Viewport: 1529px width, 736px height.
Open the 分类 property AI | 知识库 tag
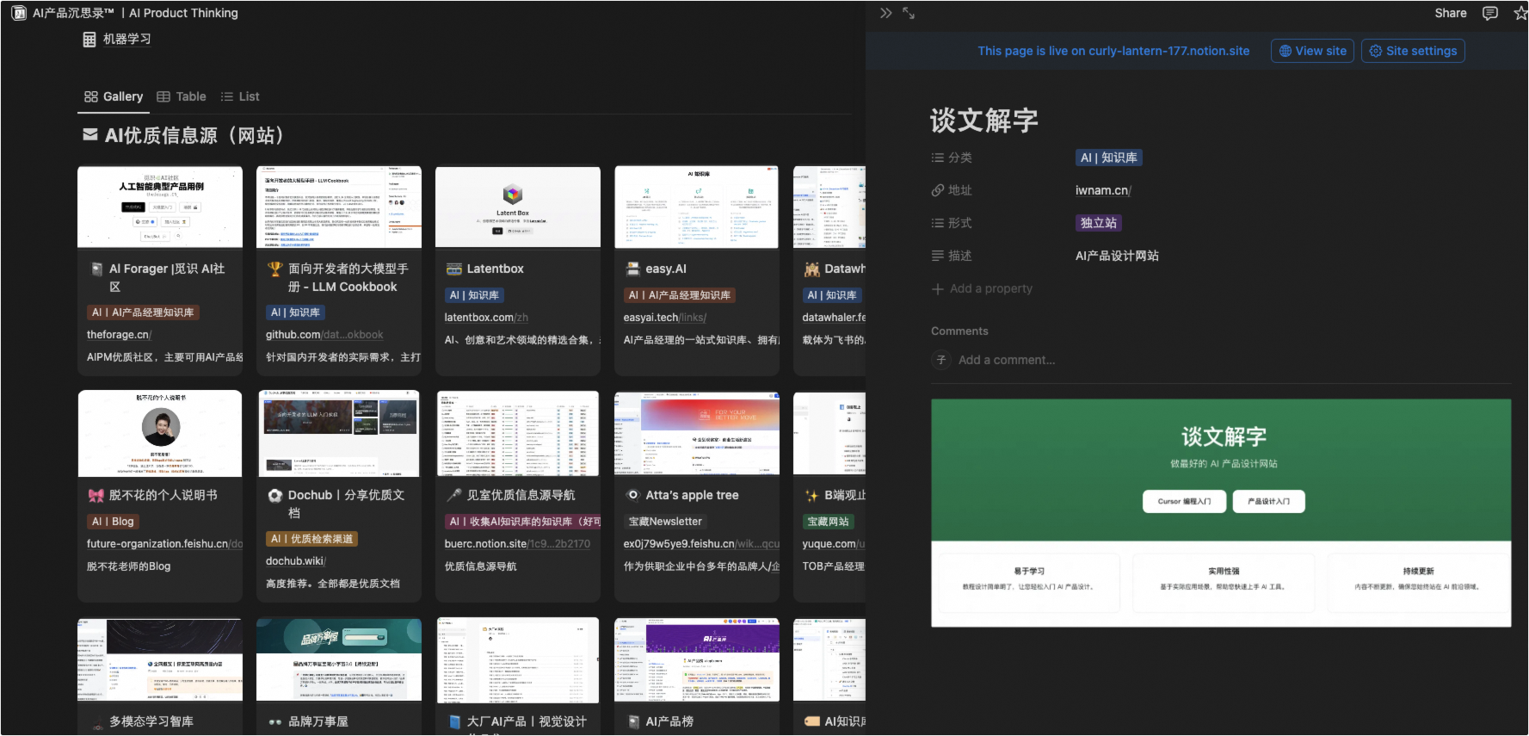pos(1109,158)
